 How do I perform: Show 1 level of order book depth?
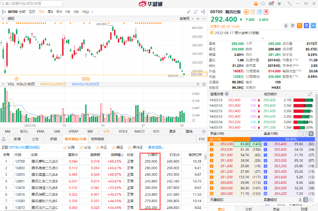[300, 134]
